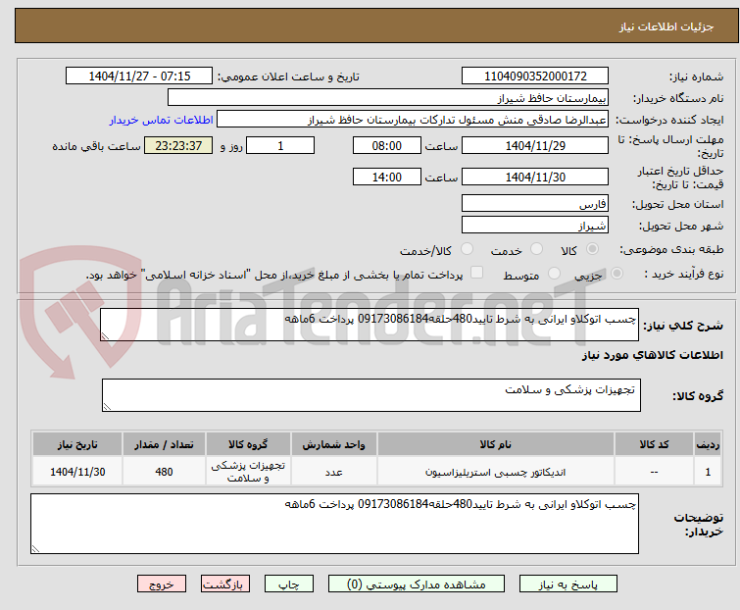Click the deadline time field 08:00

click(387, 145)
